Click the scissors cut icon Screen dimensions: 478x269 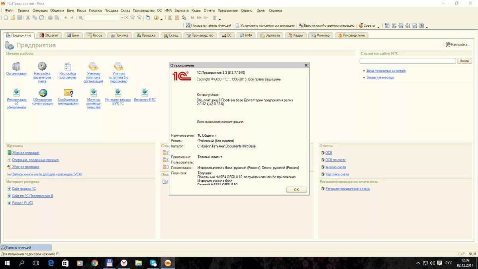coord(28,18)
